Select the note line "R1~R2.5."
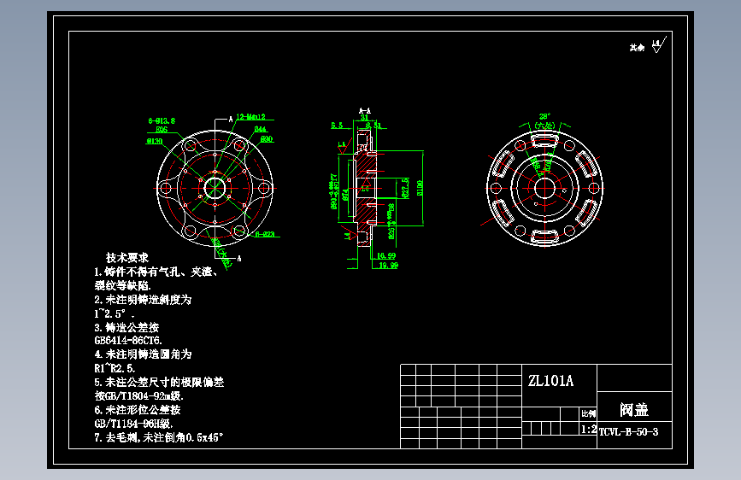The image size is (741, 480). coord(115,368)
